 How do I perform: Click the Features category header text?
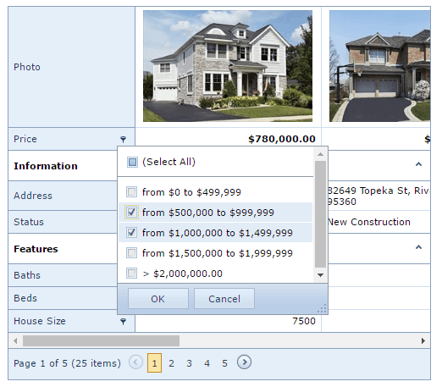point(36,249)
